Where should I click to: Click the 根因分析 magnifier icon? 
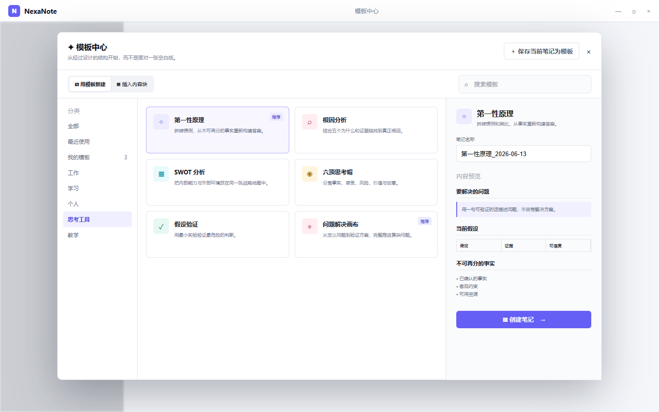tap(310, 122)
